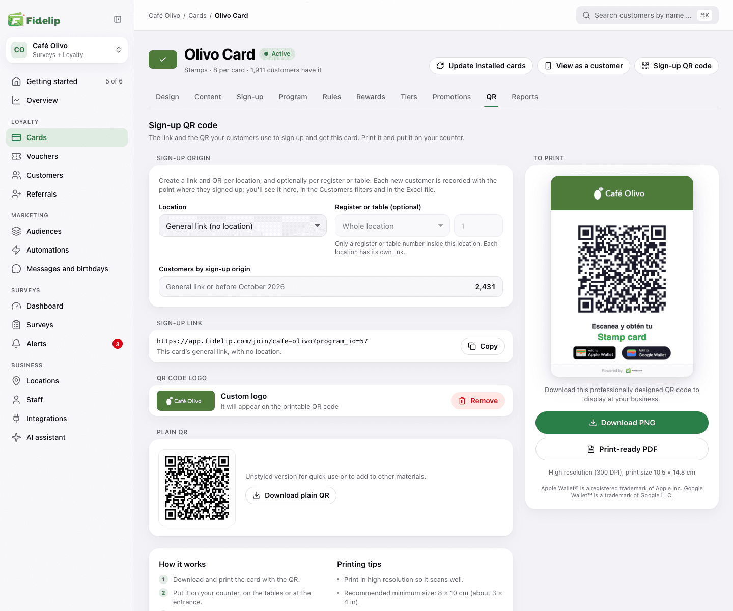This screenshot has width=733, height=611.
Task: Switch to the Content tab
Action: tap(208, 97)
